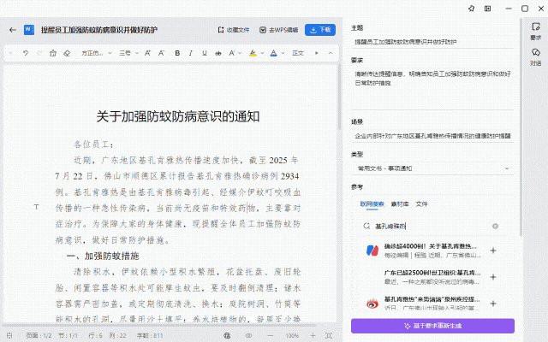This screenshot has width=548, height=342.
Task: Apply yellow highlight color
Action: (253, 53)
